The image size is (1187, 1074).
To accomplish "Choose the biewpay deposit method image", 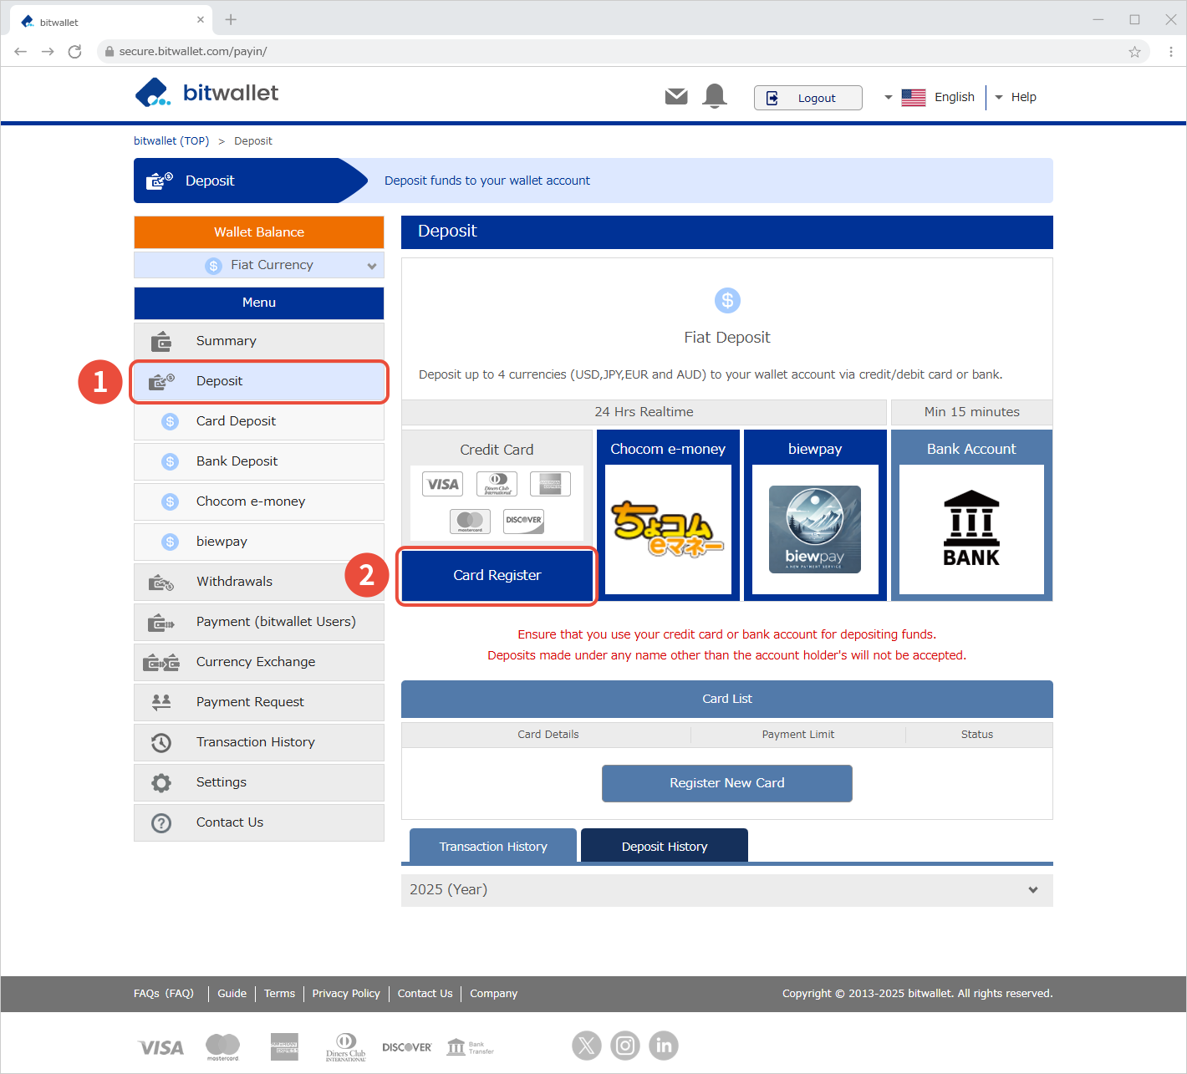I will [815, 529].
